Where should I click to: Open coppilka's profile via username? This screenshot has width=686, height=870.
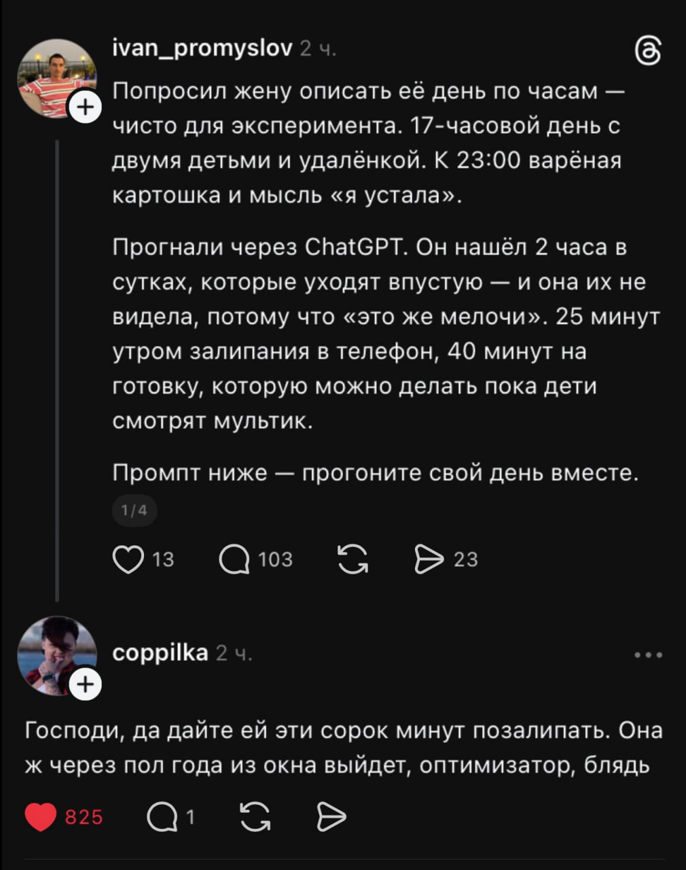(160, 653)
